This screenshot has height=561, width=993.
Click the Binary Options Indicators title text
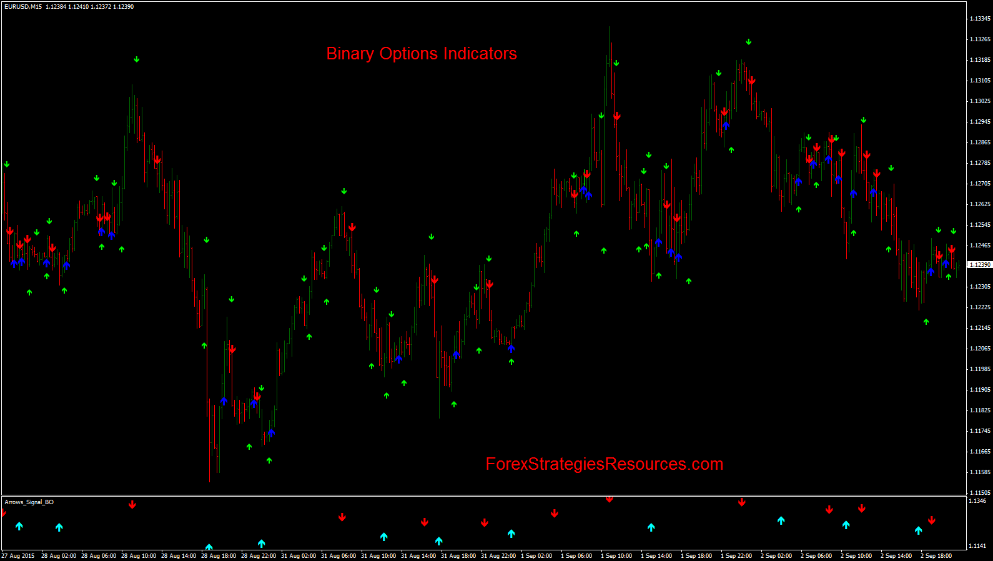click(422, 54)
